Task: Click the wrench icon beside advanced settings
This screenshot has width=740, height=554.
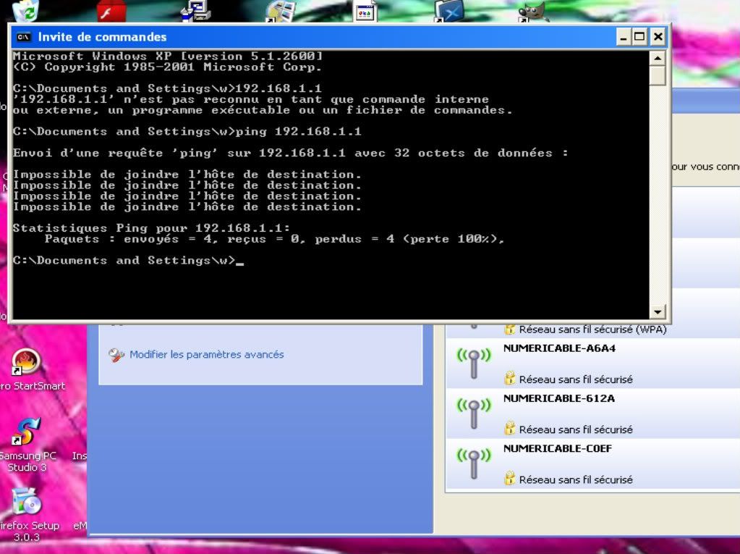Action: tap(116, 355)
